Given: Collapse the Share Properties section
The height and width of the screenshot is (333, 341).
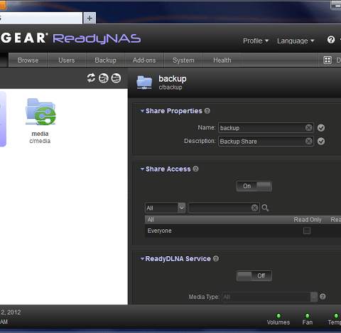Looking at the screenshot, I should point(142,111).
